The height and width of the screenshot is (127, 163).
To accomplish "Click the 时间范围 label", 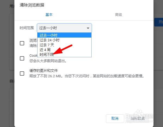I will click(27, 28).
